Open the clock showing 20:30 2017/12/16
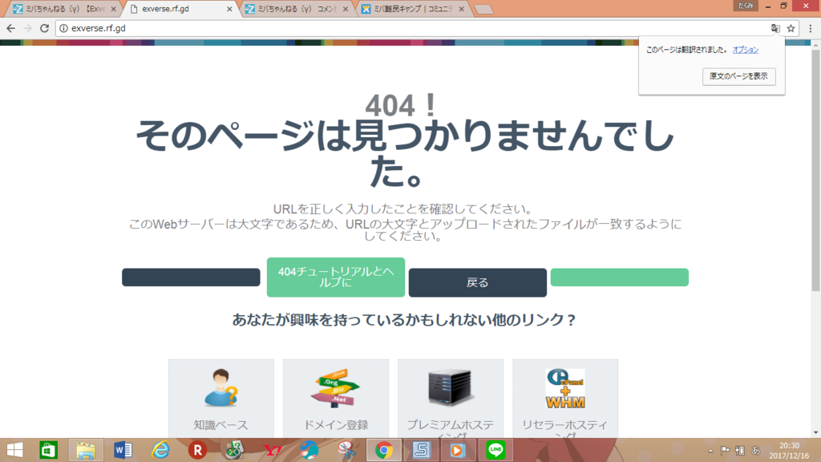This screenshot has width=821, height=462. point(789,451)
